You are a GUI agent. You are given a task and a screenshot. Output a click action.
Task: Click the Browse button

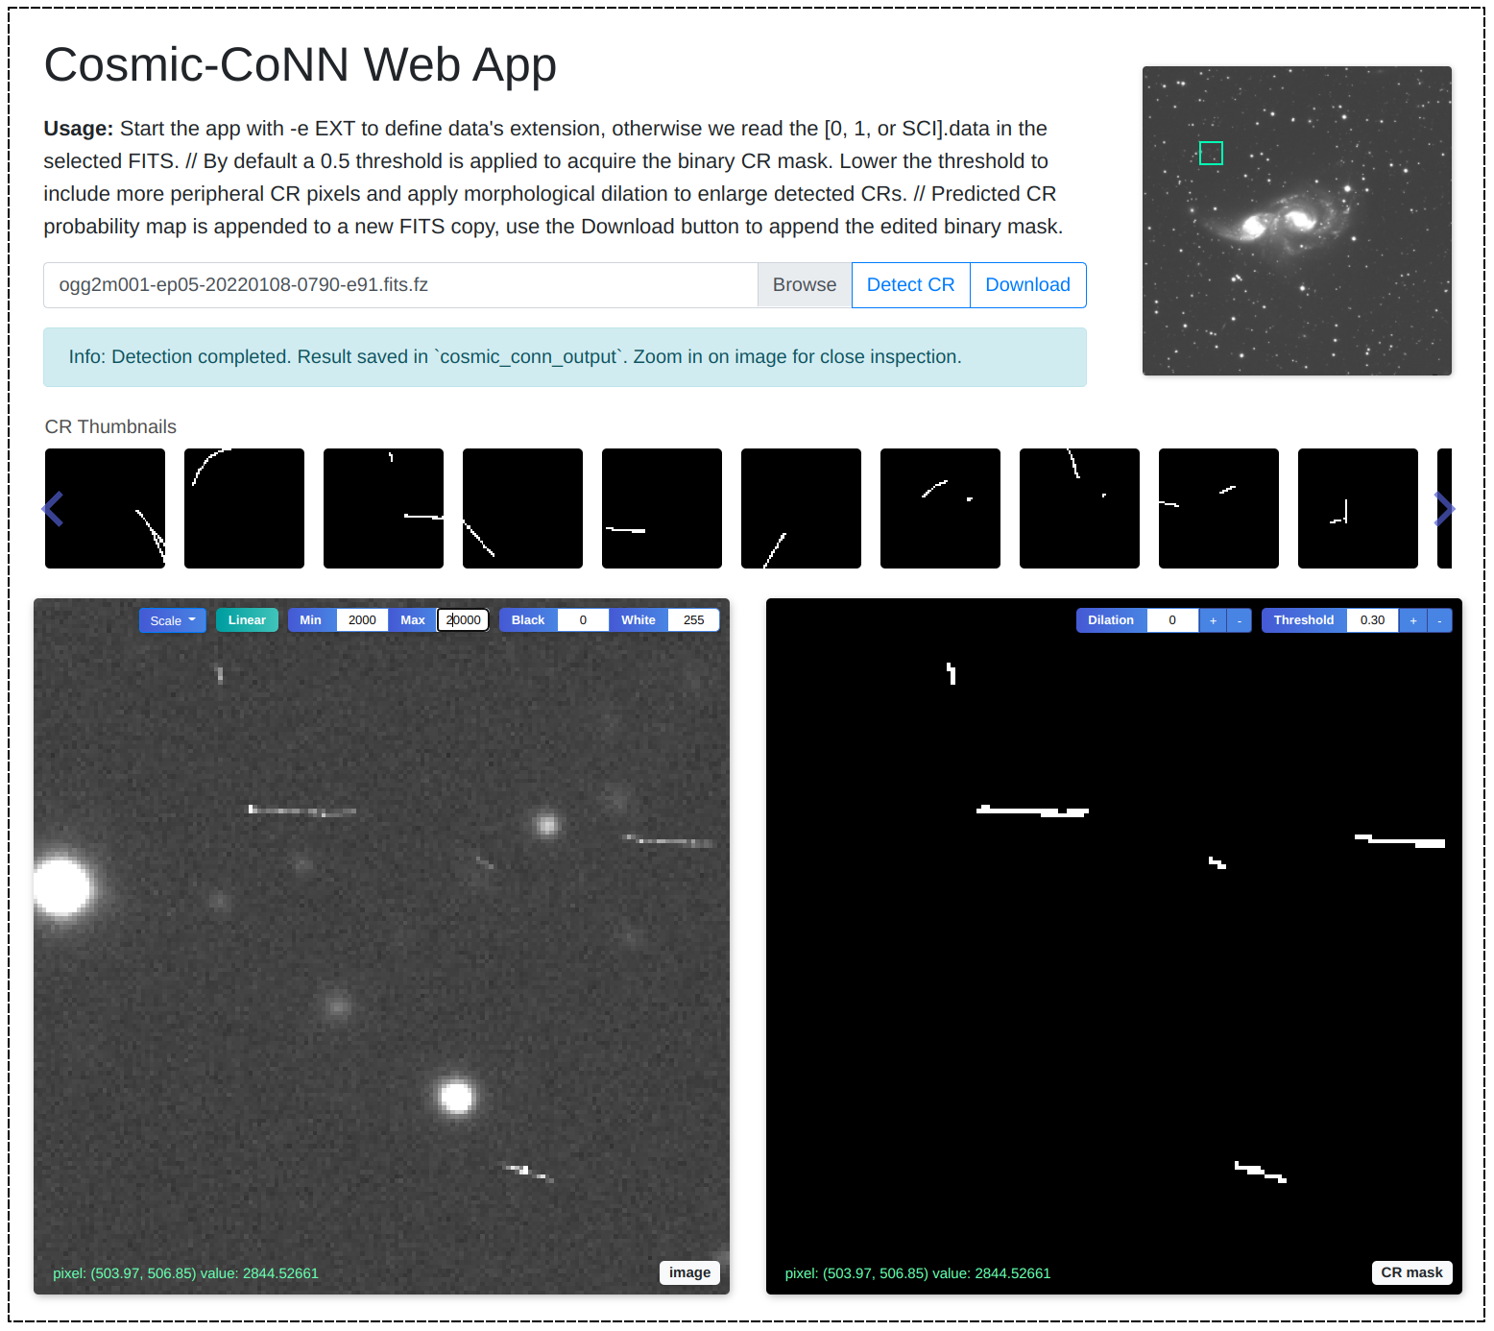(x=805, y=285)
